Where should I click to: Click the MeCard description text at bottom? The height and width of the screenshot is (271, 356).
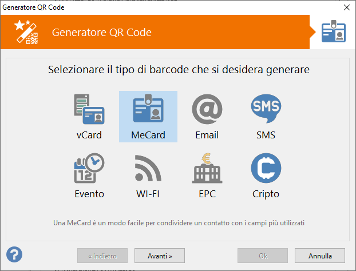click(177, 222)
